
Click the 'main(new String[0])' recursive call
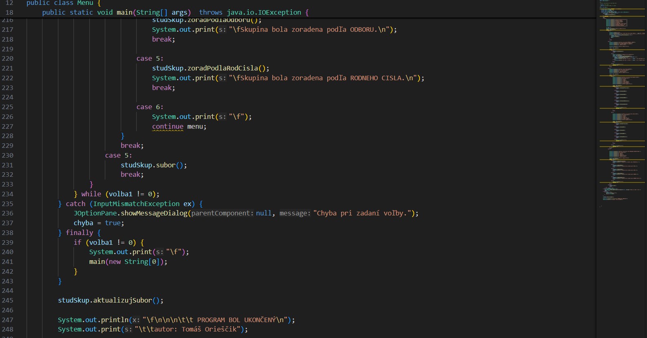coord(128,262)
